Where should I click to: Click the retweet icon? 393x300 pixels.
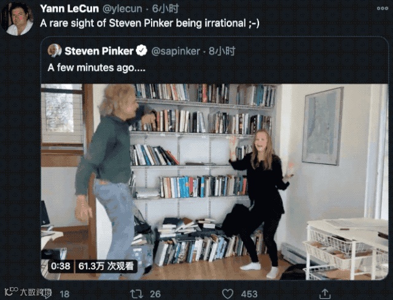(136, 294)
